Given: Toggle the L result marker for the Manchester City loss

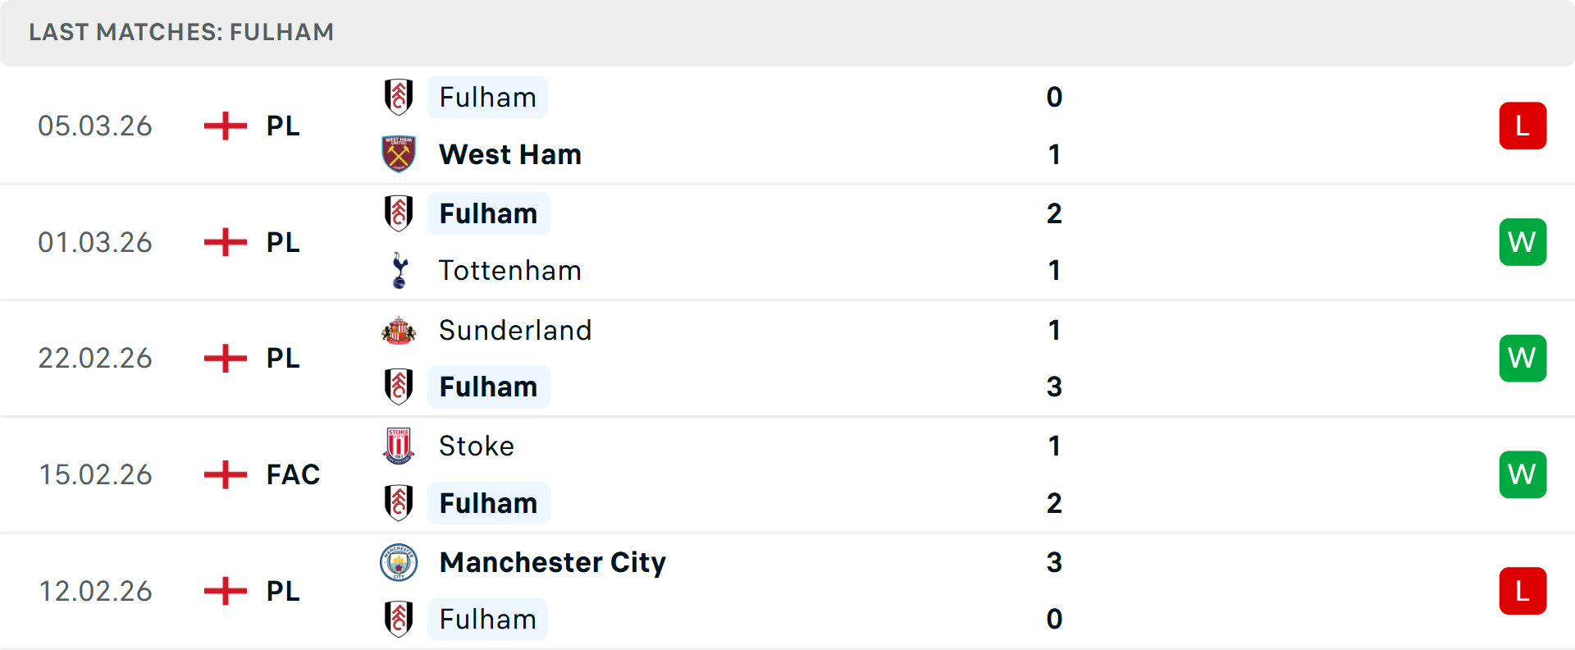Looking at the screenshot, I should pos(1522,591).
